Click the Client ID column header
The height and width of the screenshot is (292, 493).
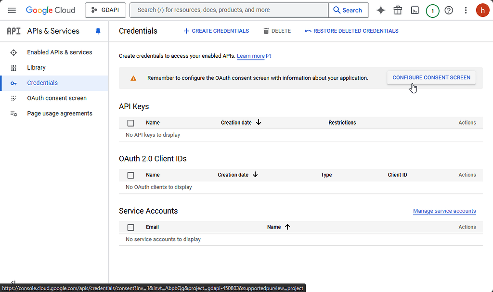click(x=397, y=175)
